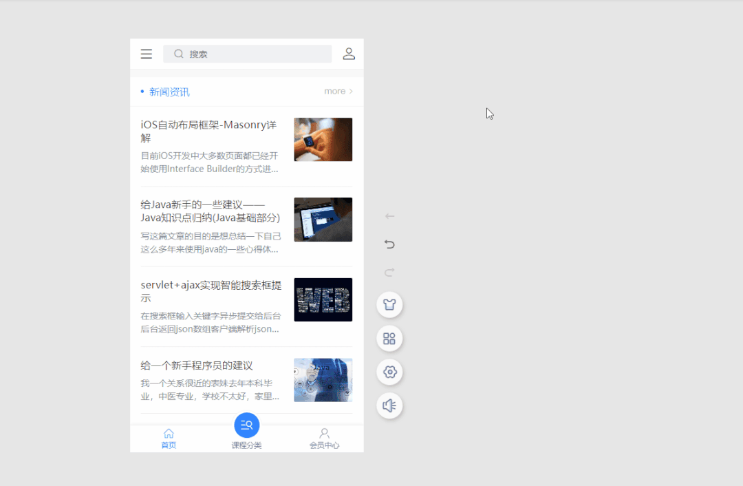743x486 pixels.
Task: Expand the more chevron for news list
Action: coord(351,90)
